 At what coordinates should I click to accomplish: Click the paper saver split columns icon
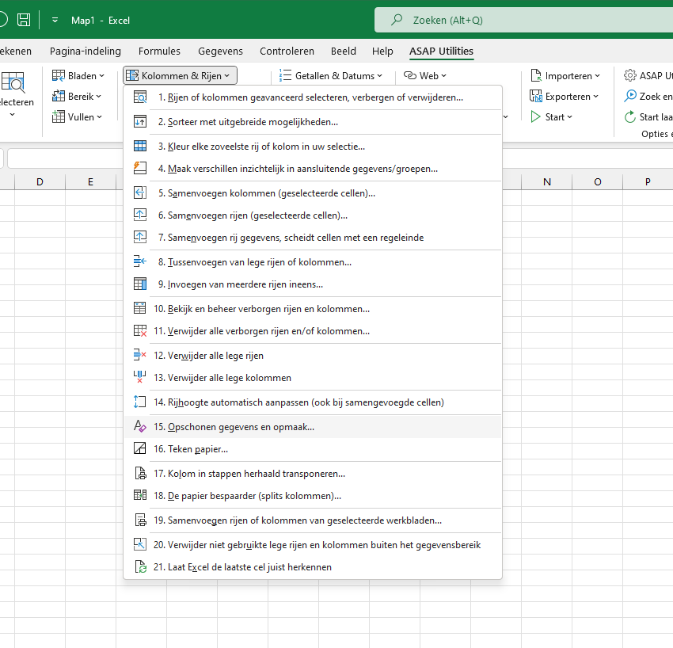tap(140, 496)
